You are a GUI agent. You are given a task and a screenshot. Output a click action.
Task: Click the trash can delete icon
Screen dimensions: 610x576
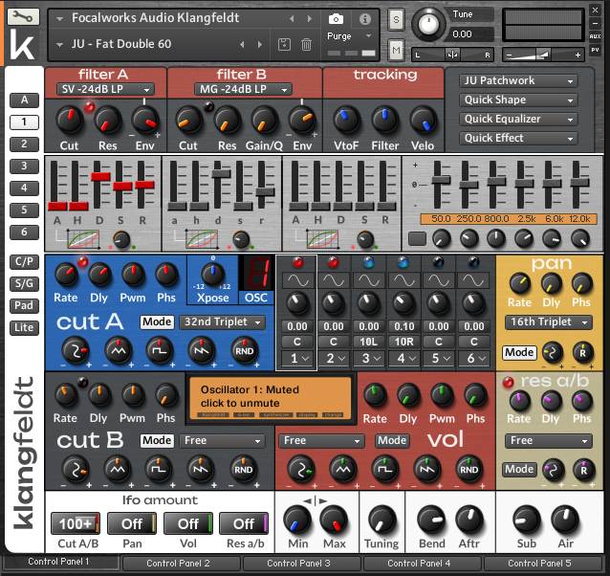click(306, 44)
